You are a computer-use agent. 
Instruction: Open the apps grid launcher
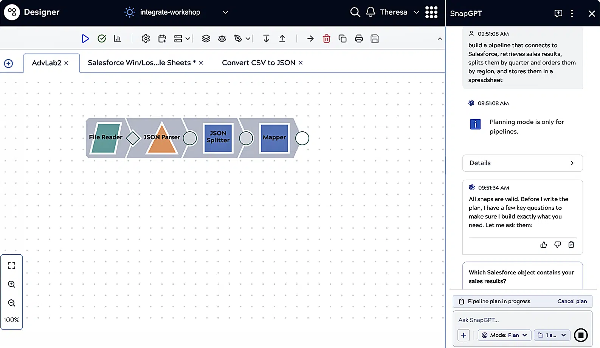click(x=431, y=12)
